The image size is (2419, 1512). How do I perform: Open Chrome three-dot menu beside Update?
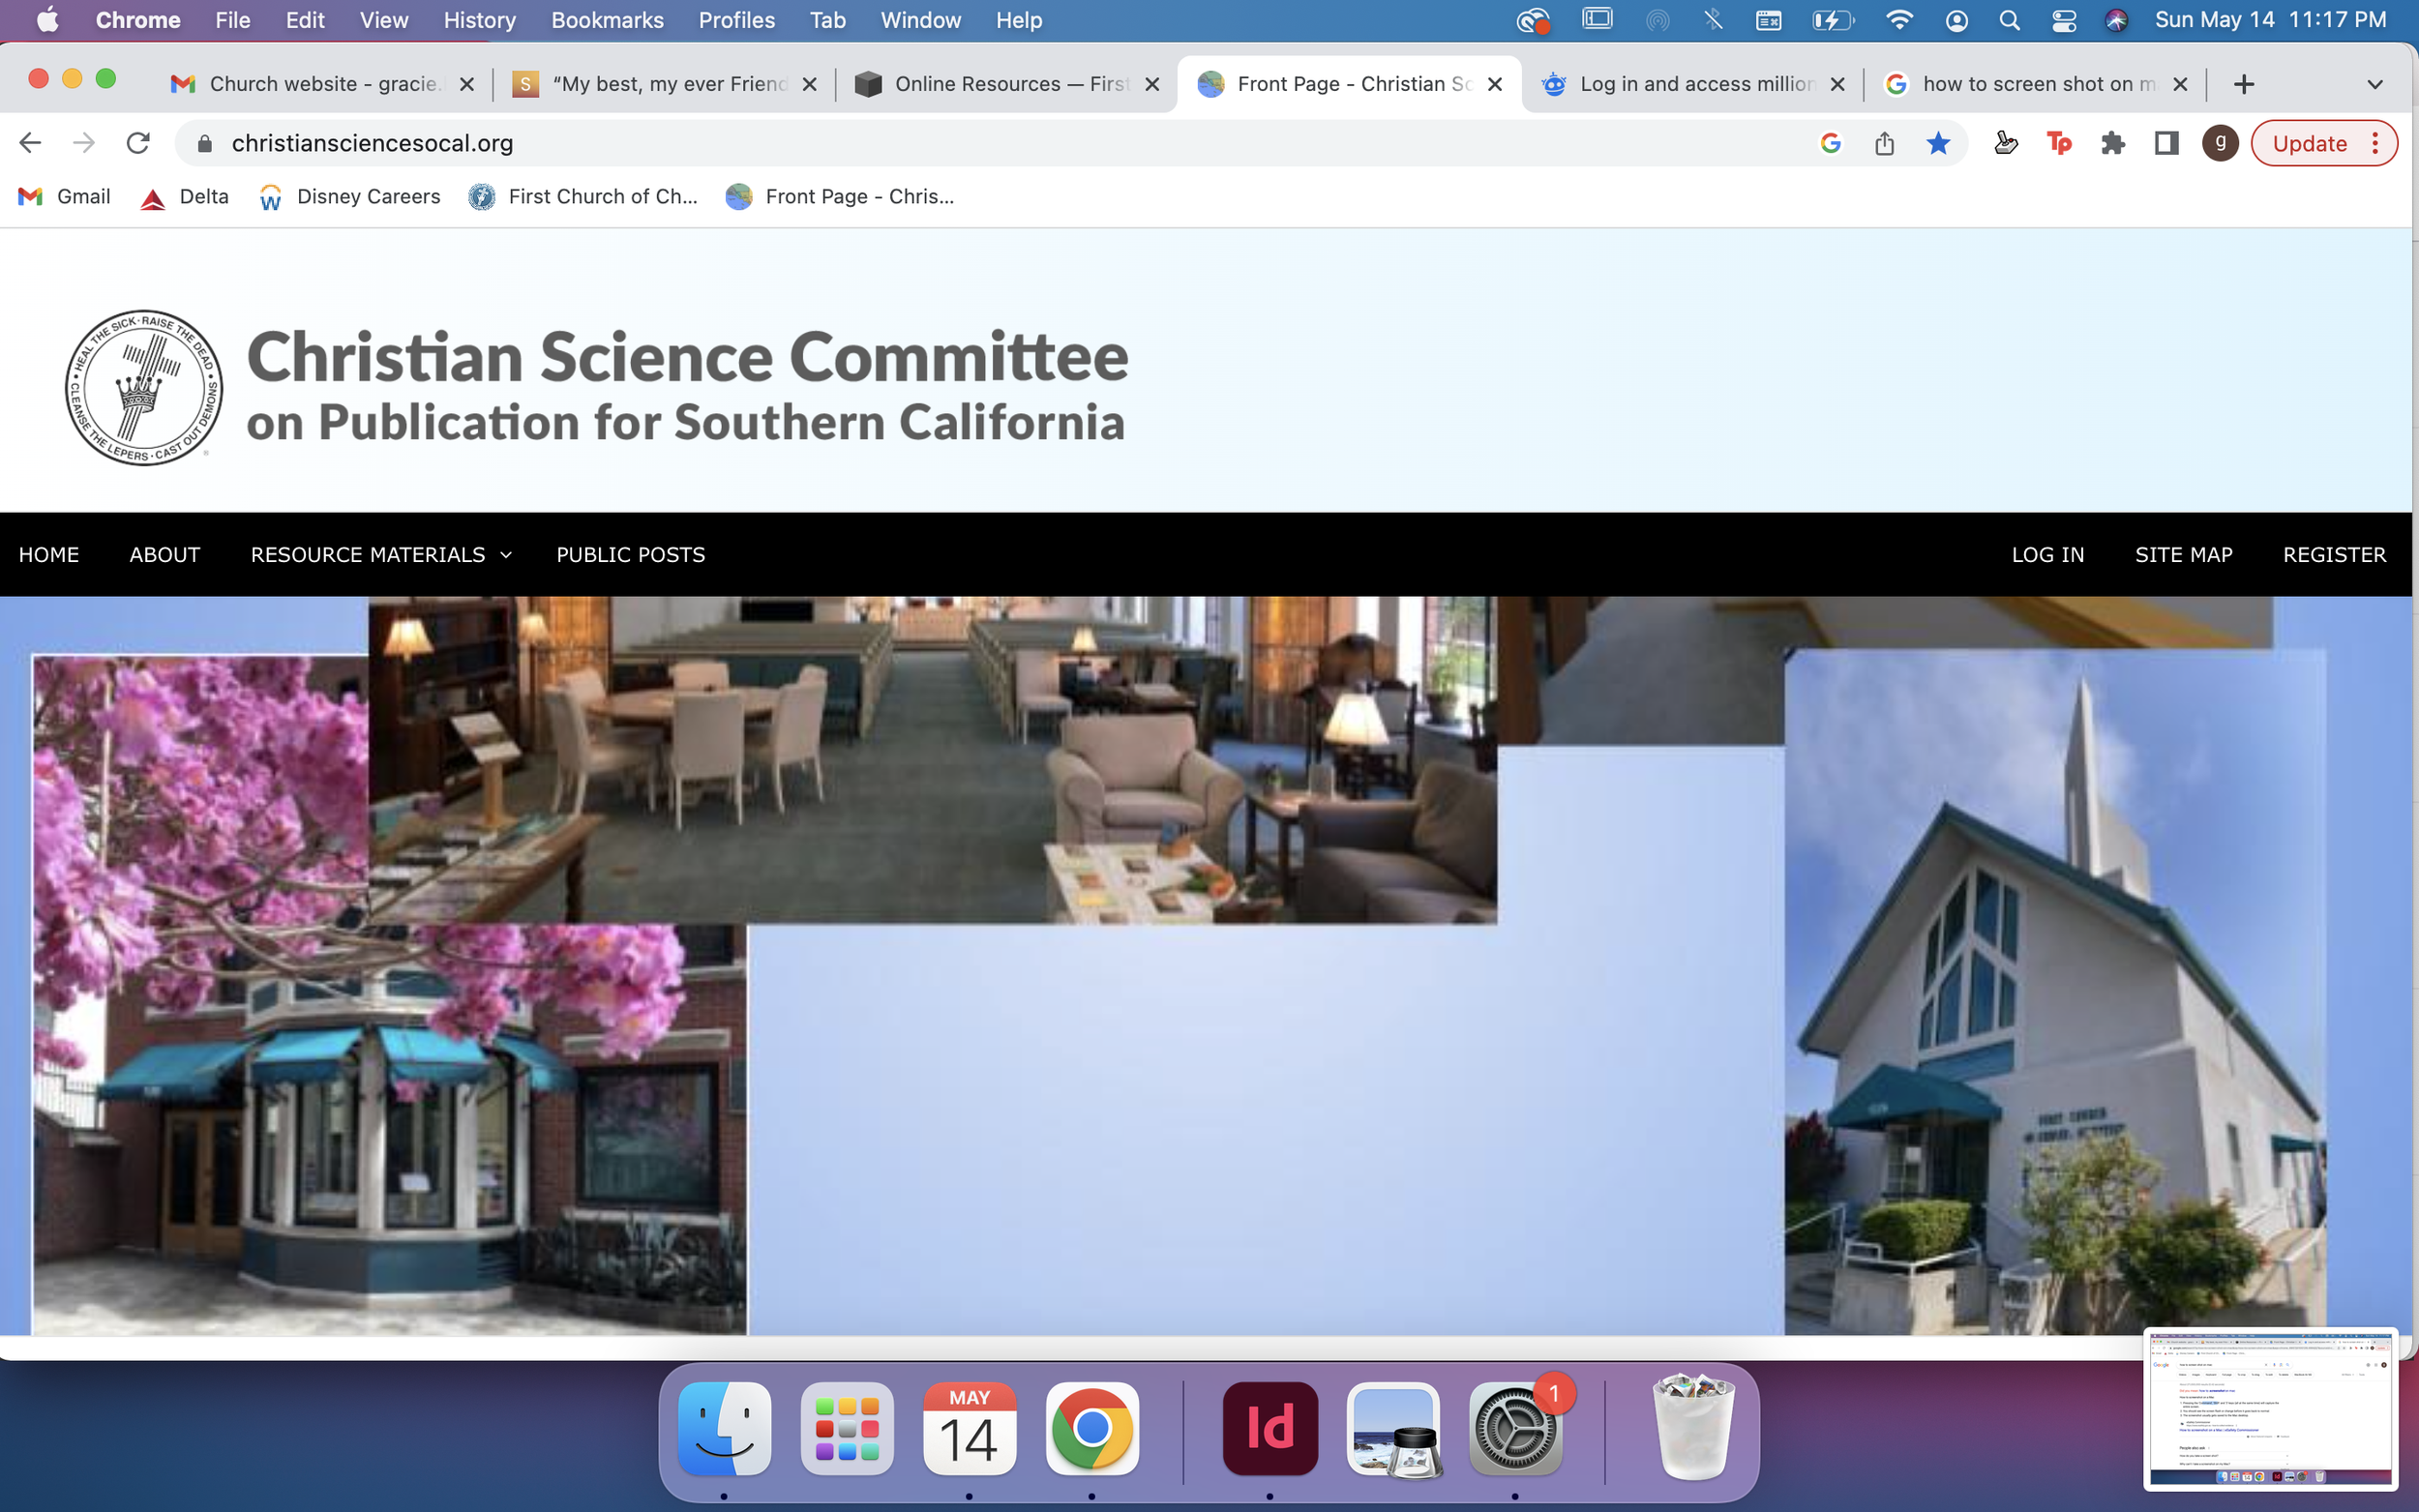(2375, 143)
